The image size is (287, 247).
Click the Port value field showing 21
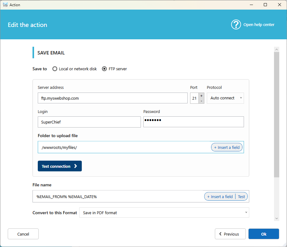pyautogui.click(x=194, y=98)
